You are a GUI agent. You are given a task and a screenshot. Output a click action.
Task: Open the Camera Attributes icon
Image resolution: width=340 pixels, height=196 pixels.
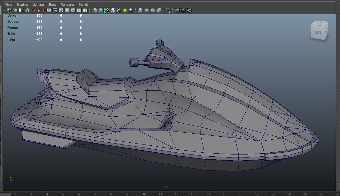15,10
